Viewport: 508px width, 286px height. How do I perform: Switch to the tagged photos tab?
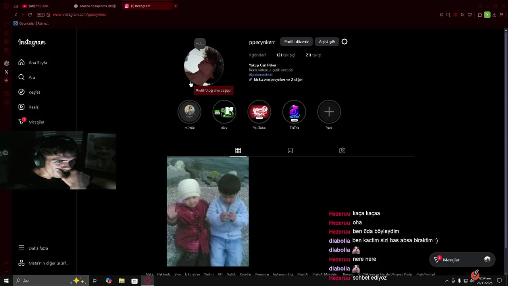coord(343,151)
